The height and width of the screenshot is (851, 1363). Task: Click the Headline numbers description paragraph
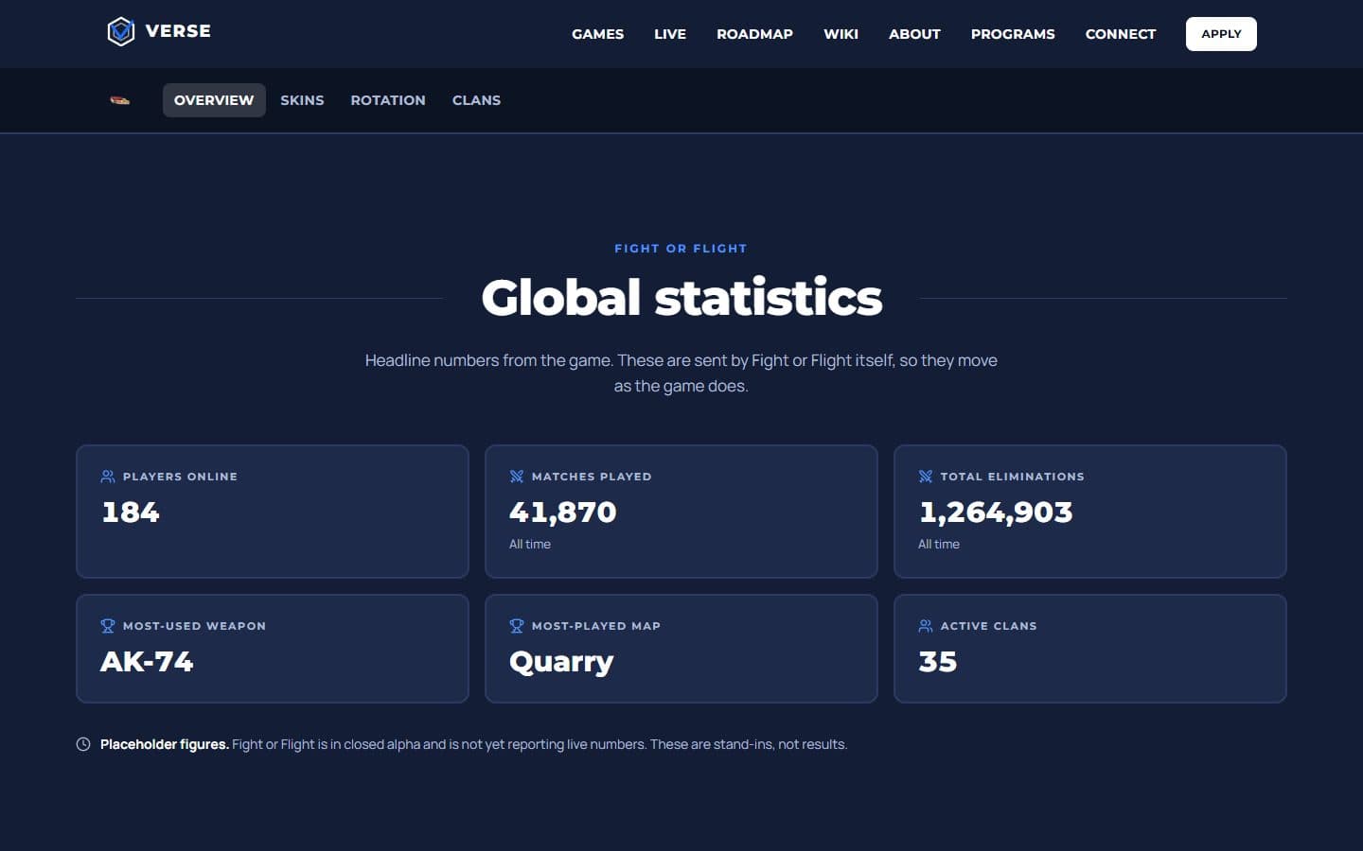[x=681, y=373]
